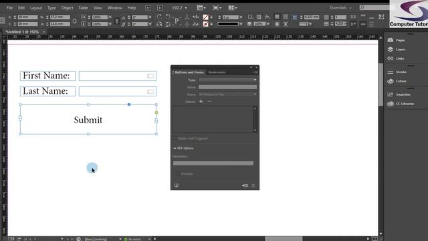Open the Layout menu
The image size is (428, 241).
point(36,7)
